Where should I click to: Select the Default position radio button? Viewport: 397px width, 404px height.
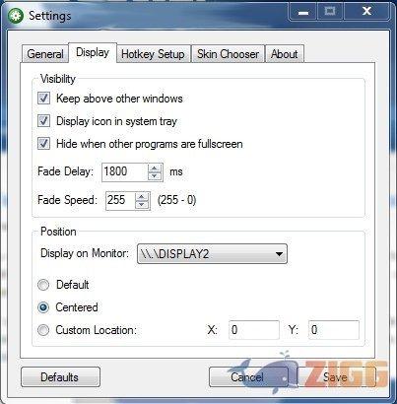[x=43, y=285]
